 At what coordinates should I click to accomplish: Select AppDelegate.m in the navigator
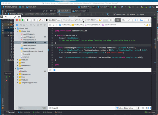pyautogui.click(x=29, y=37)
